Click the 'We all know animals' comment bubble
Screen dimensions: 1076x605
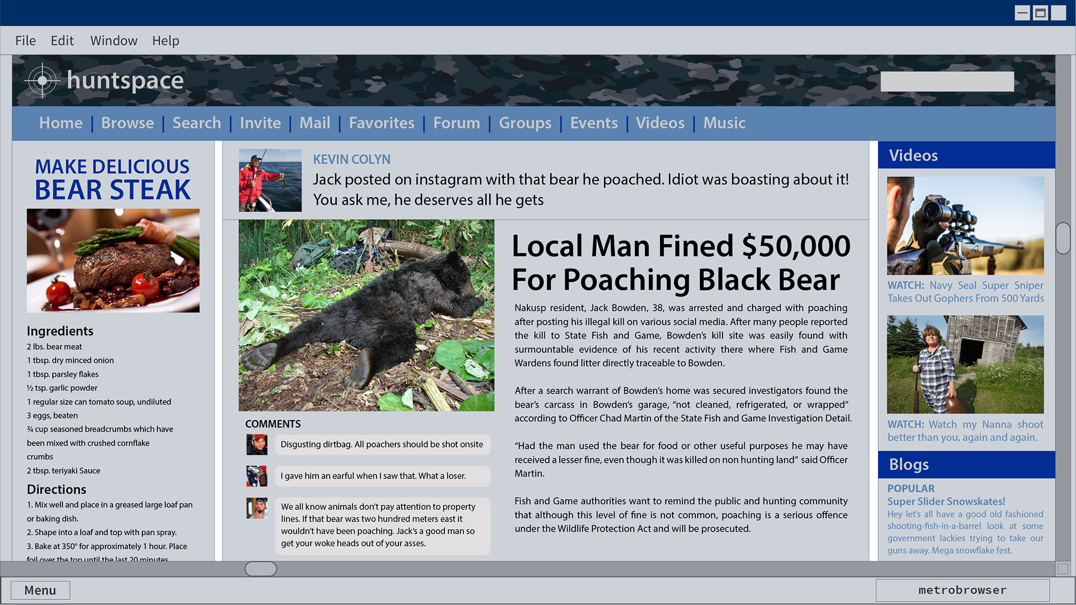tap(383, 525)
